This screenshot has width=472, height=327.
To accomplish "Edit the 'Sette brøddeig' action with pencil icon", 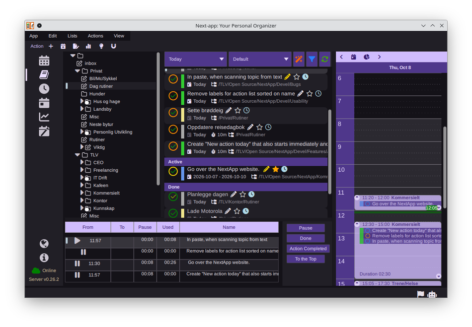I will 229,110.
